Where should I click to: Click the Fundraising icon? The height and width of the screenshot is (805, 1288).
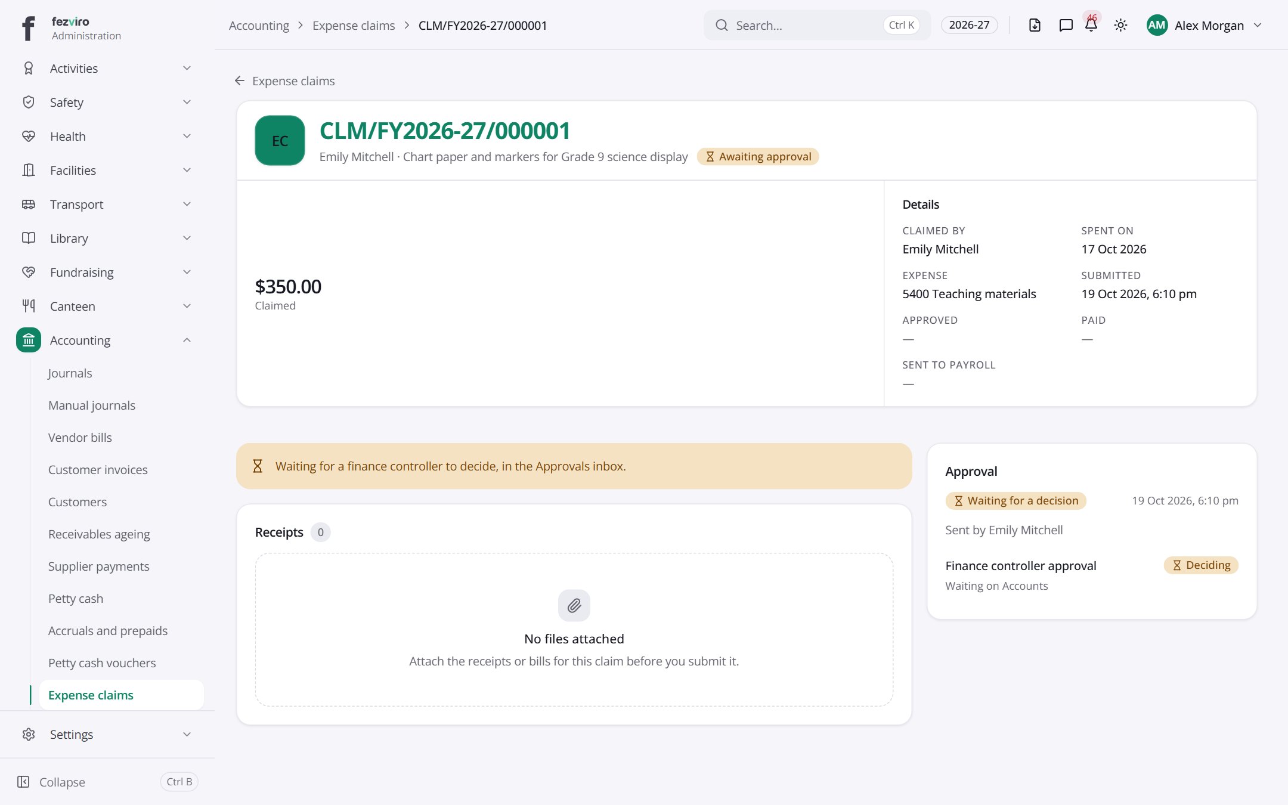[x=29, y=272]
